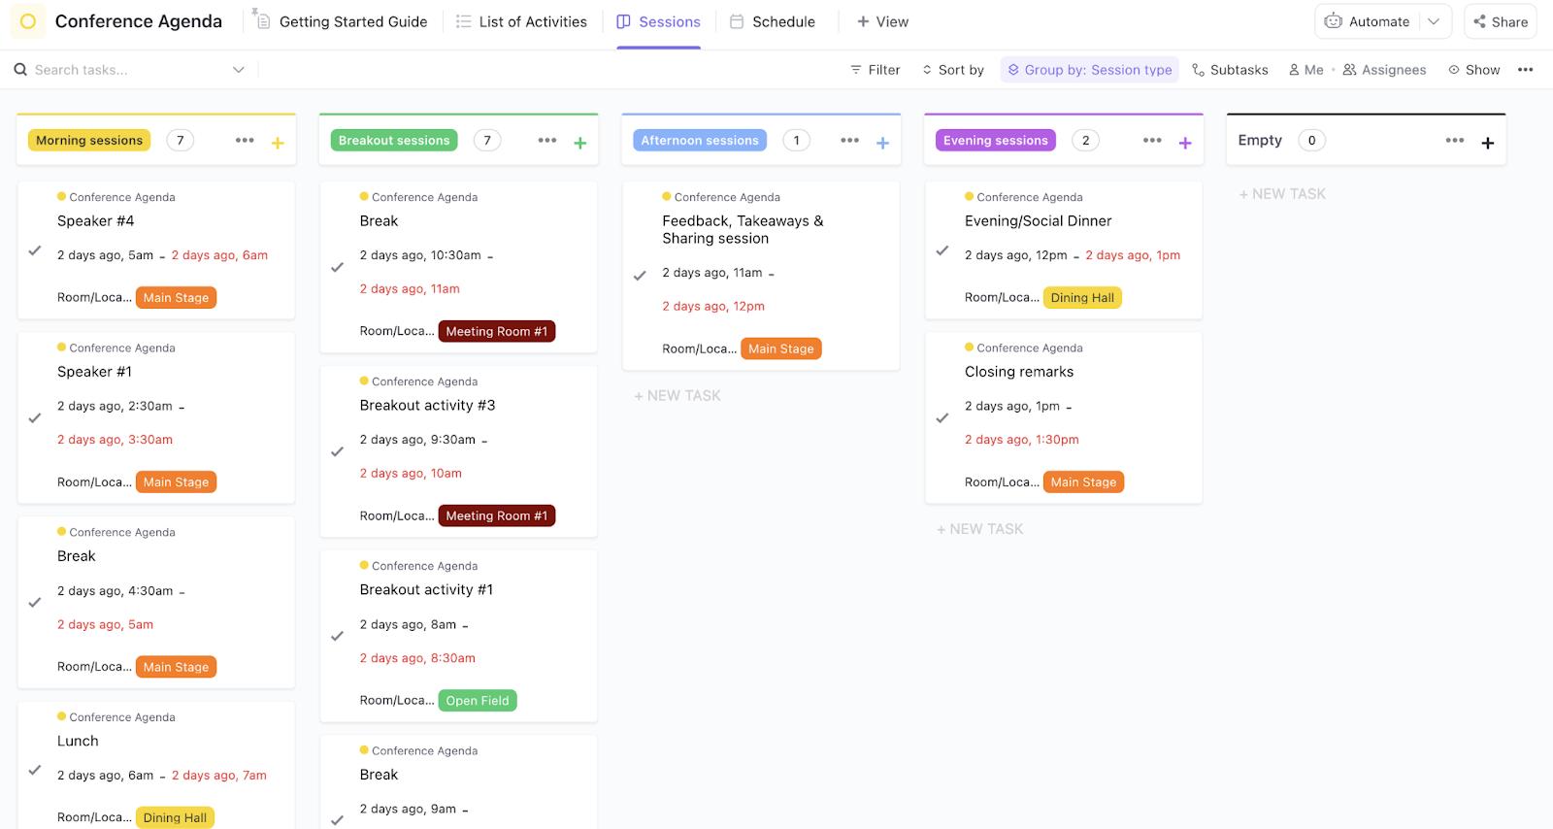Viewport: 1553px width, 829px height.
Task: Open the Closing remarks task
Action: click(1019, 372)
